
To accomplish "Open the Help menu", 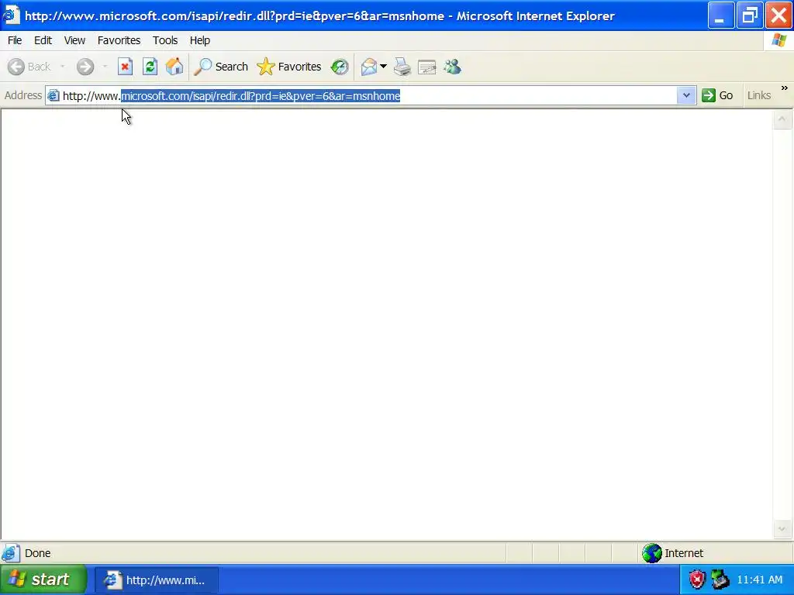I will pos(200,40).
